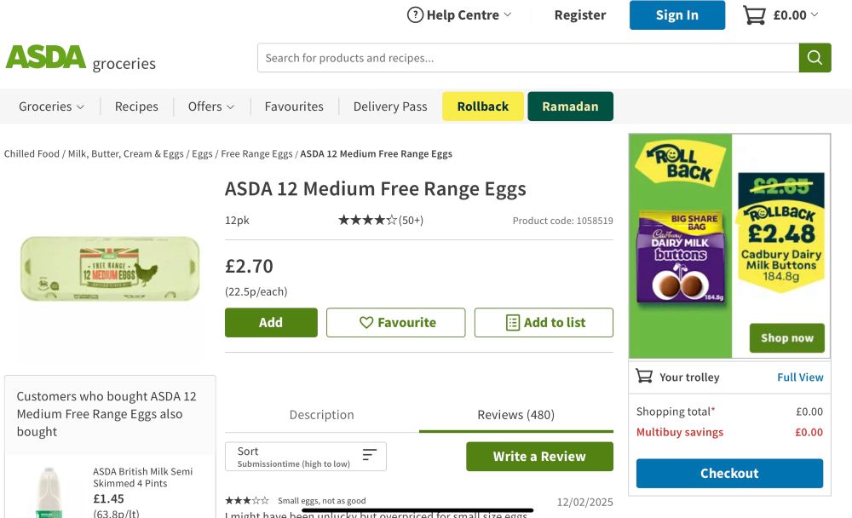852x518 pixels.
Task: Toggle the Rollback filter
Action: (482, 106)
